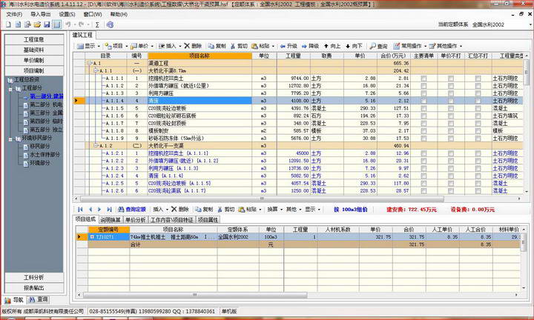Collapse the A.1.1 tree node
The image size is (534, 320).
pos(96,70)
